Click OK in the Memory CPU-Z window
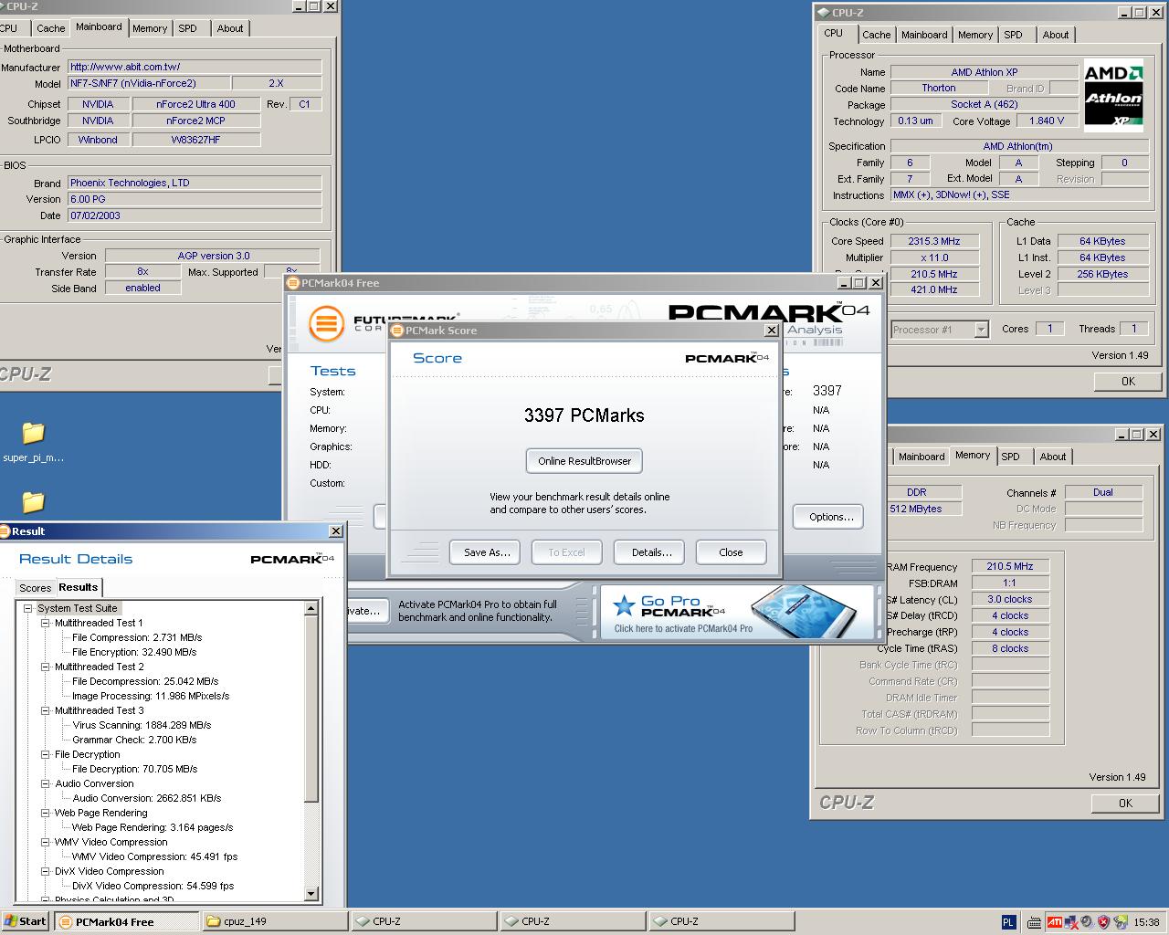Image resolution: width=1169 pixels, height=935 pixels. (x=1125, y=803)
